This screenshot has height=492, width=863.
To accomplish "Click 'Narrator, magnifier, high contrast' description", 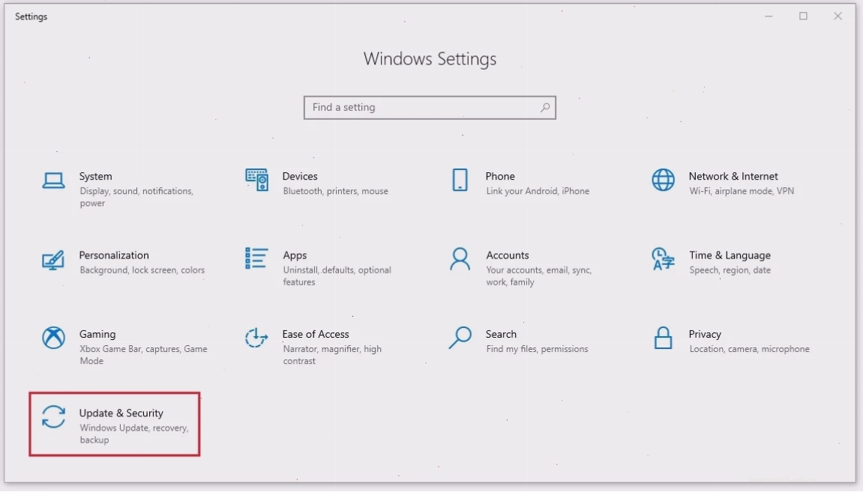I will click(x=332, y=355).
